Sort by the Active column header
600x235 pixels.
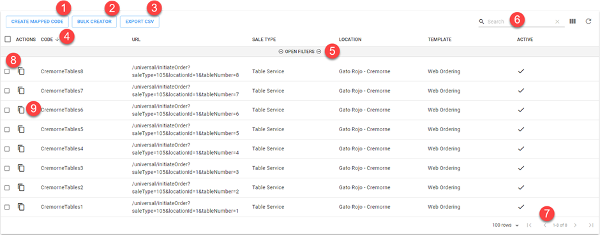click(525, 39)
